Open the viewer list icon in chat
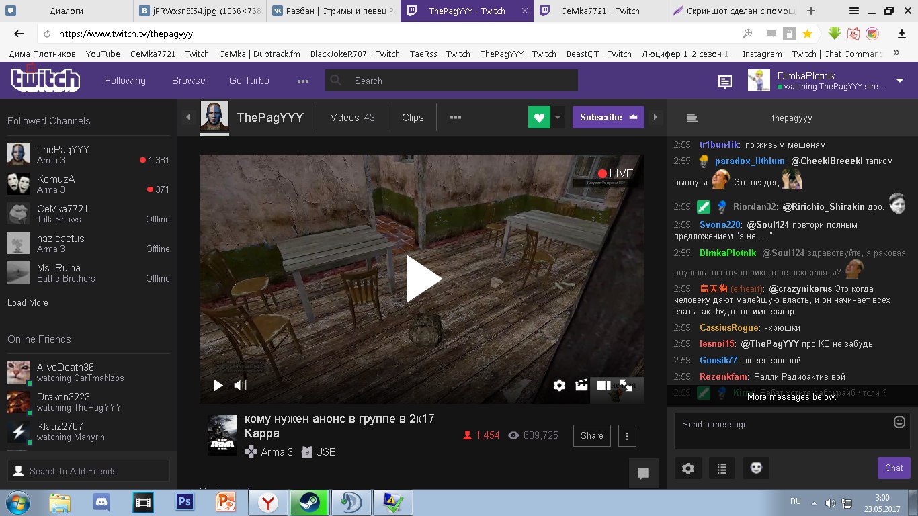 pos(722,468)
